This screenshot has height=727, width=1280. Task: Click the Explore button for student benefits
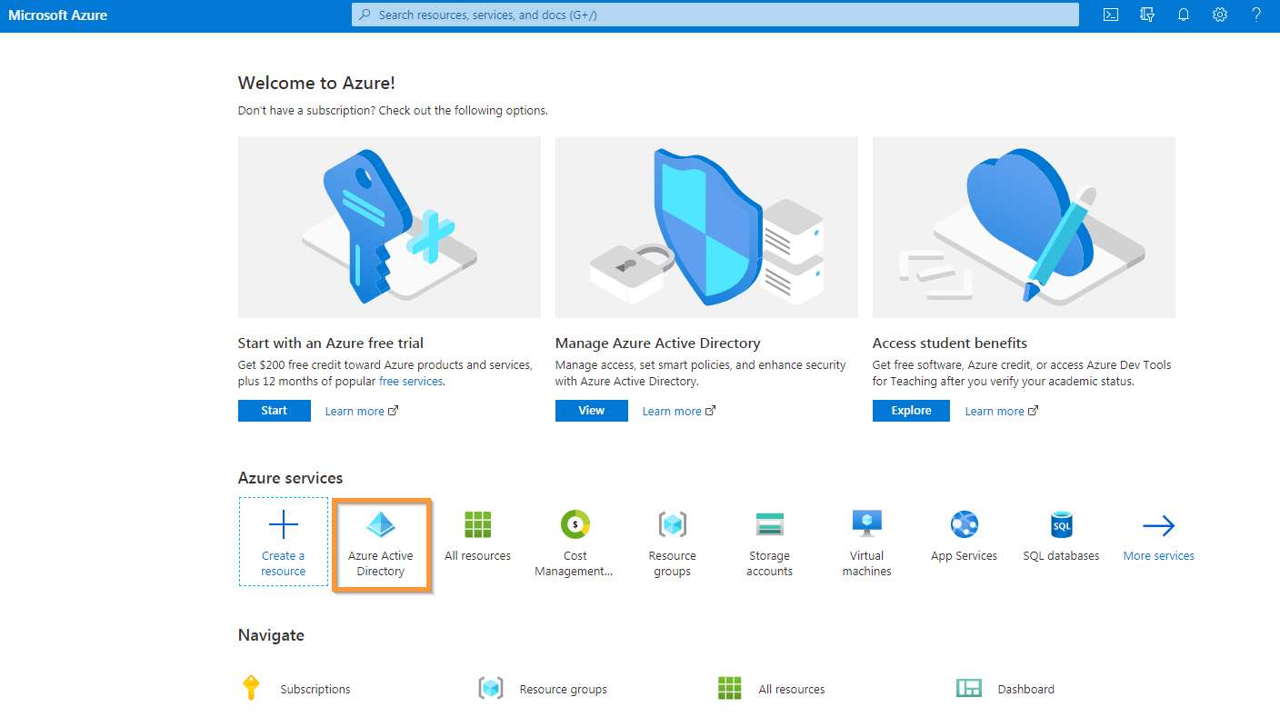coord(911,411)
